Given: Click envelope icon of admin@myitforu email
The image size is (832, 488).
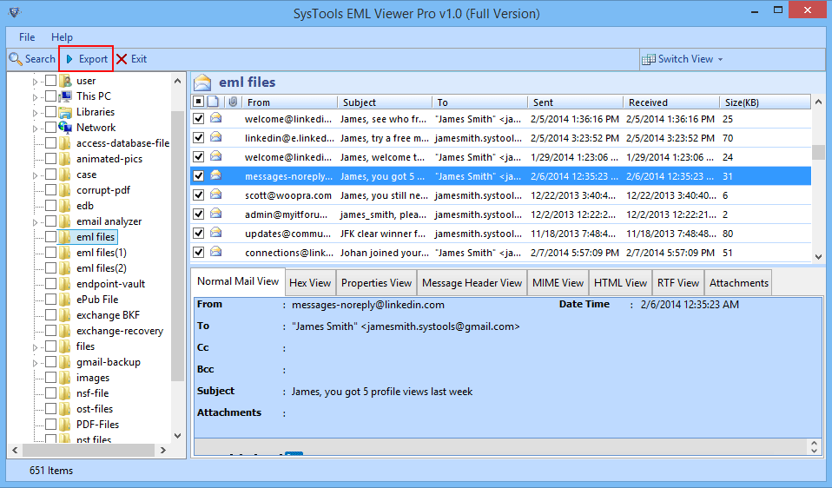Looking at the screenshot, I should point(216,214).
